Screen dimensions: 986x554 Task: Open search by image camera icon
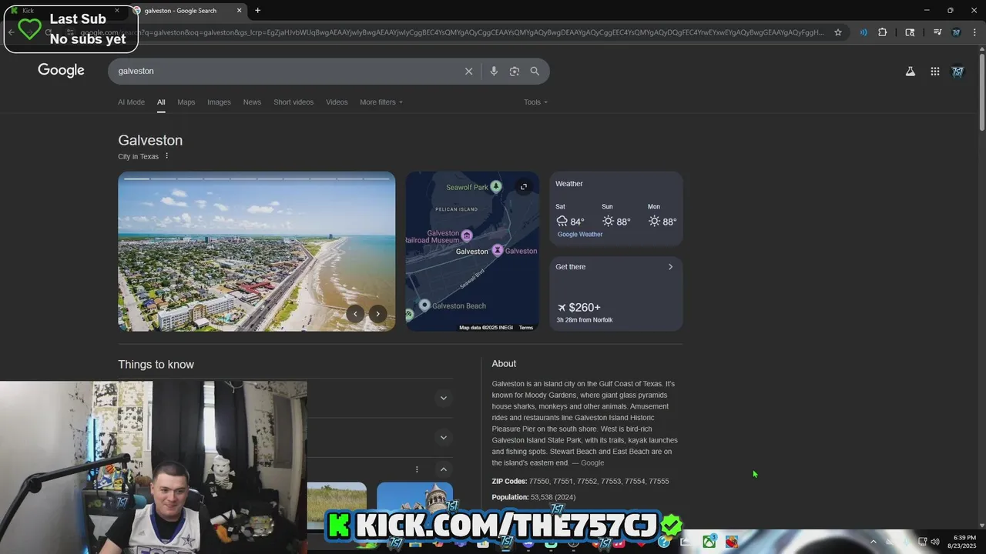pos(515,71)
